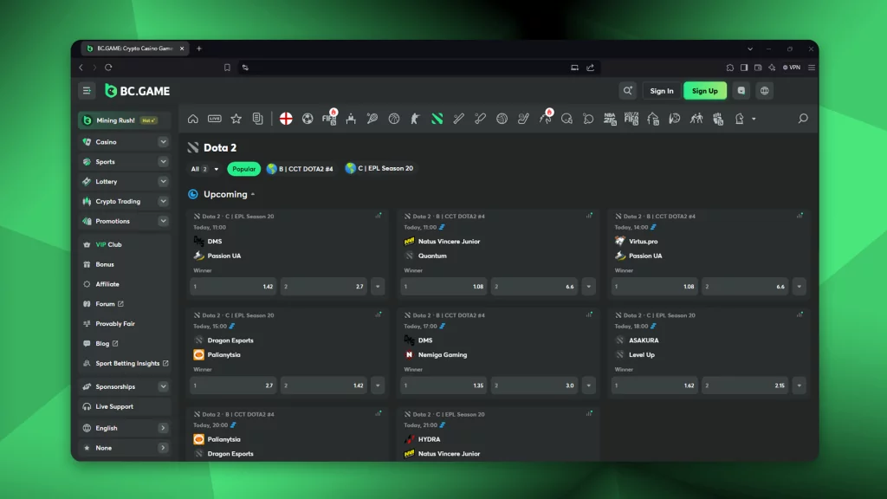Click the green Sign Up button

pos(705,90)
